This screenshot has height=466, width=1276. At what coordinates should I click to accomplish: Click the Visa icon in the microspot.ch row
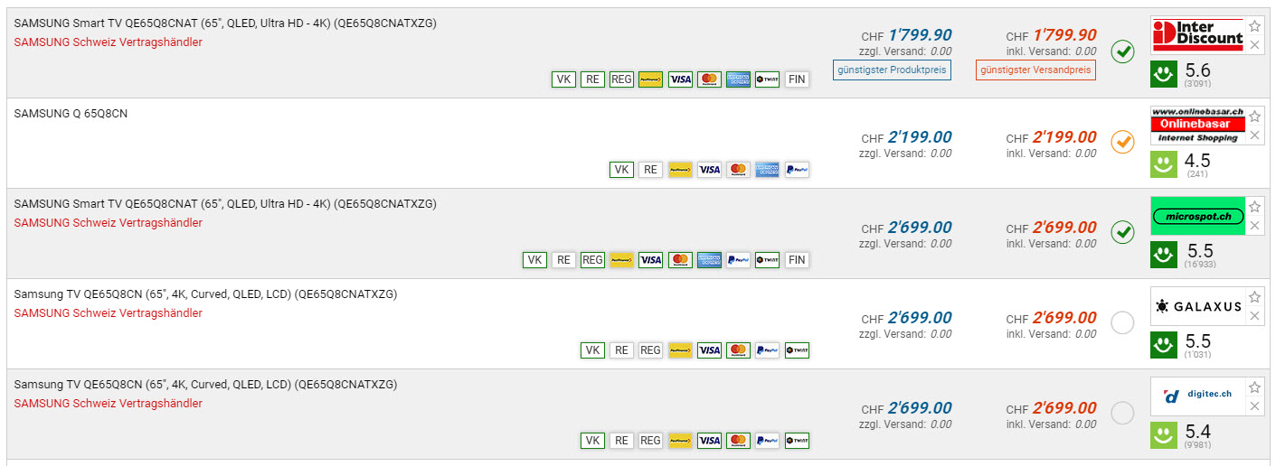click(x=650, y=260)
